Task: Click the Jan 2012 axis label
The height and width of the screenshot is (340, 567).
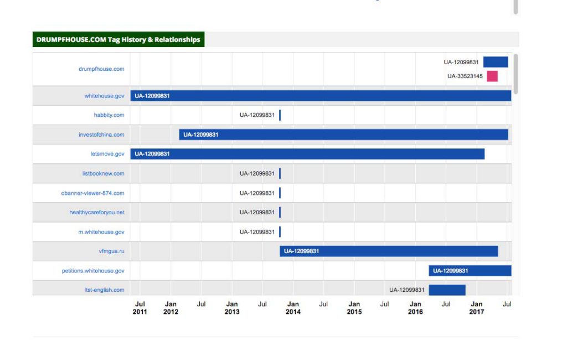Action: click(x=171, y=308)
